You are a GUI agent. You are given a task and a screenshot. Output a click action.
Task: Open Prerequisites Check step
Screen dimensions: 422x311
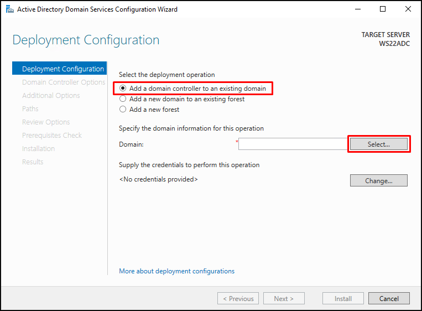pyautogui.click(x=51, y=136)
